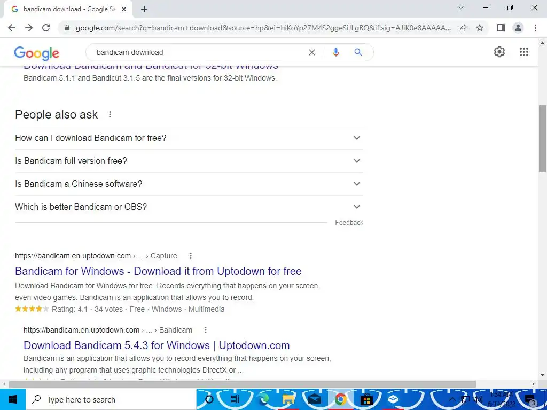Toggle the Chrome side panel

501,28
